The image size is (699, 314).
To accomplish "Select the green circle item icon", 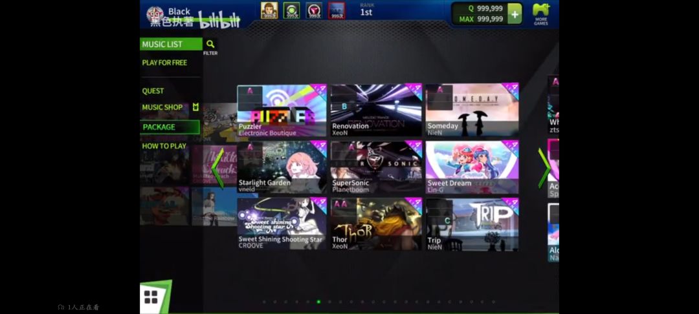I will pos(291,10).
